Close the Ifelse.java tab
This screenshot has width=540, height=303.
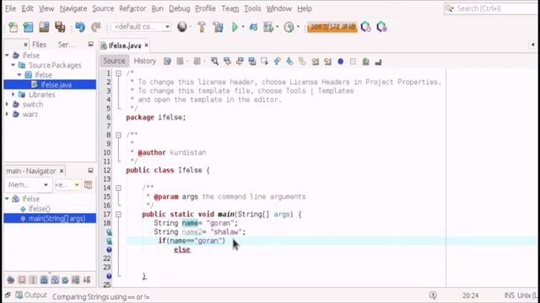pyautogui.click(x=146, y=45)
